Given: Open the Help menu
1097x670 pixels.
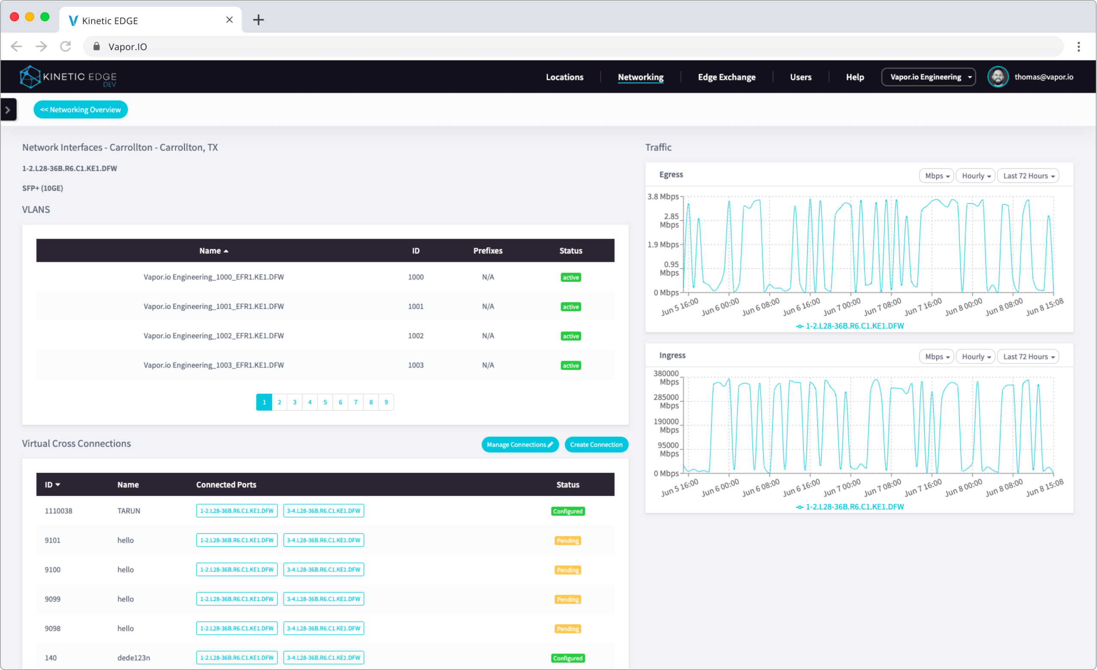Looking at the screenshot, I should pos(855,77).
